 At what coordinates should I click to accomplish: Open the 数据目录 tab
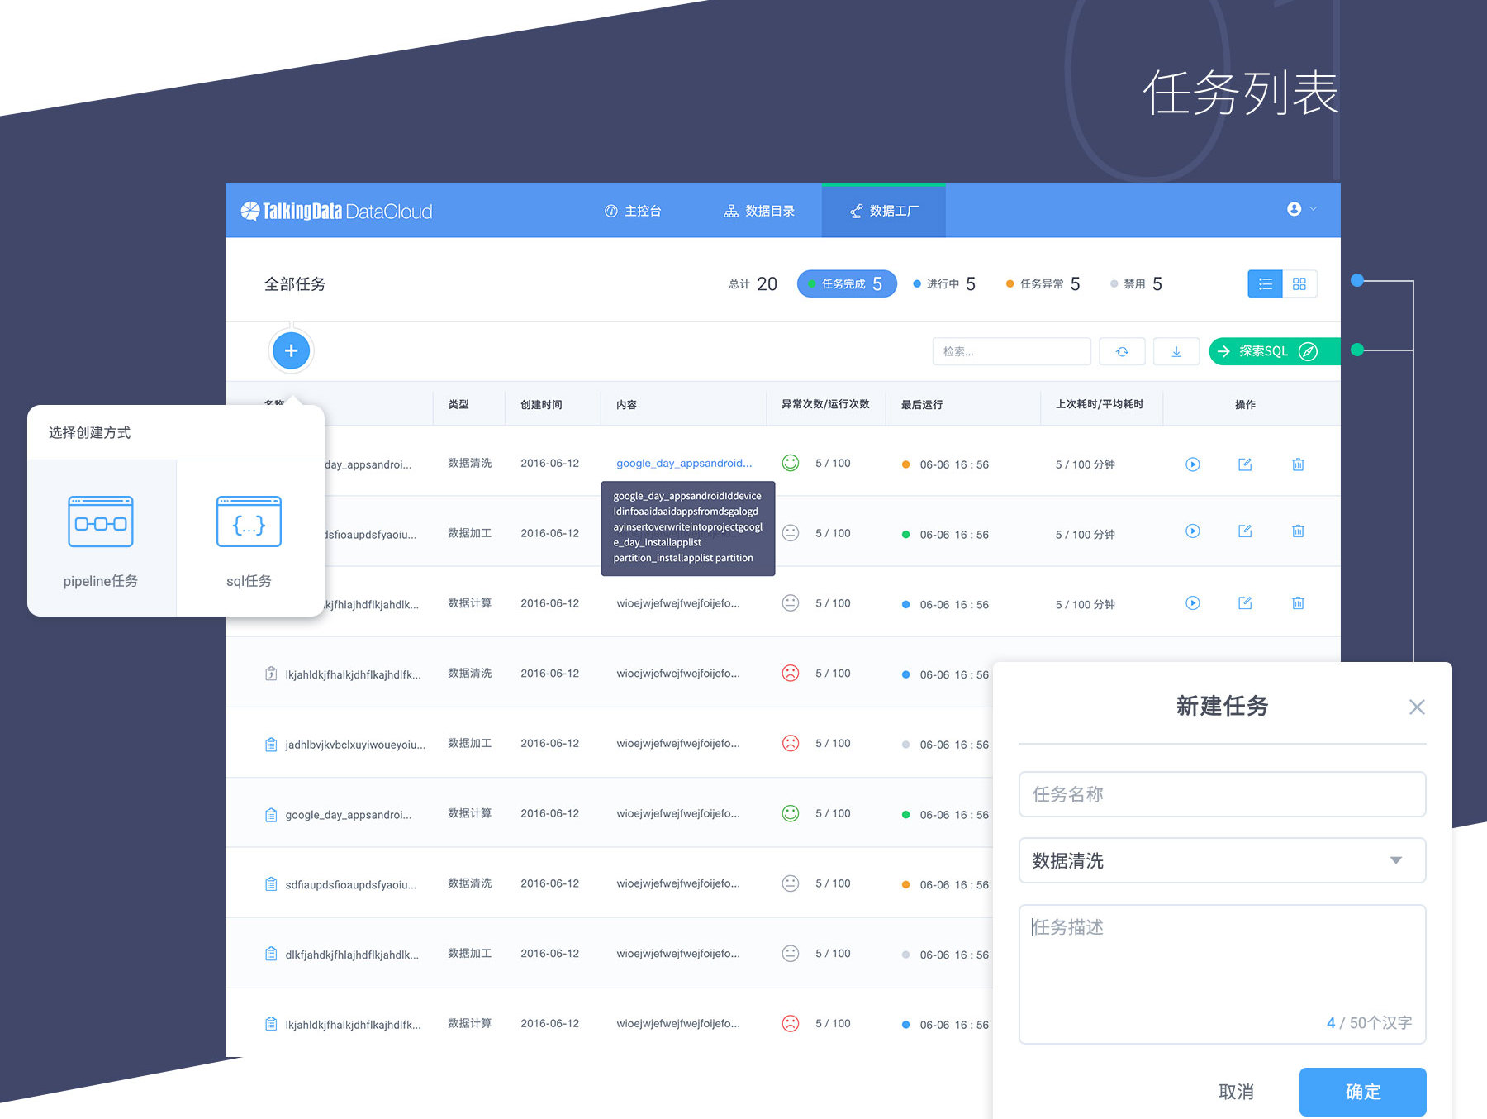point(759,211)
